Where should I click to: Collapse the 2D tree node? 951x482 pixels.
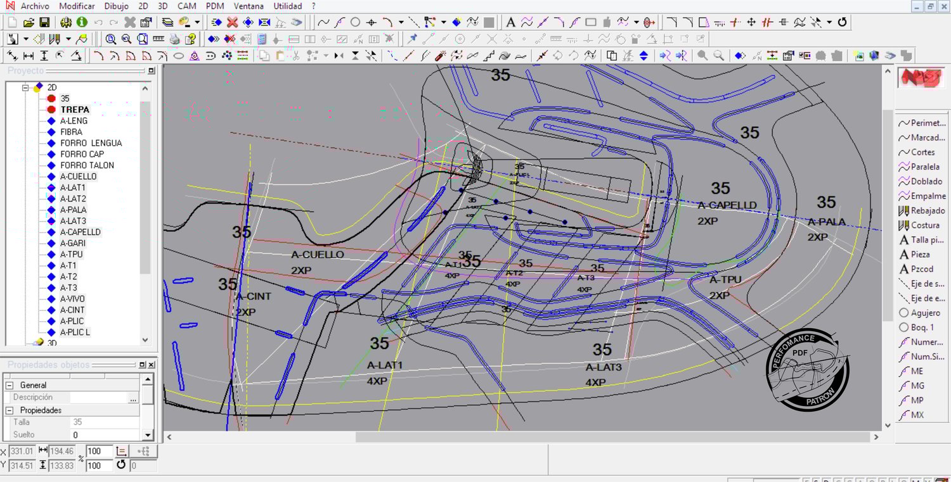click(x=26, y=87)
